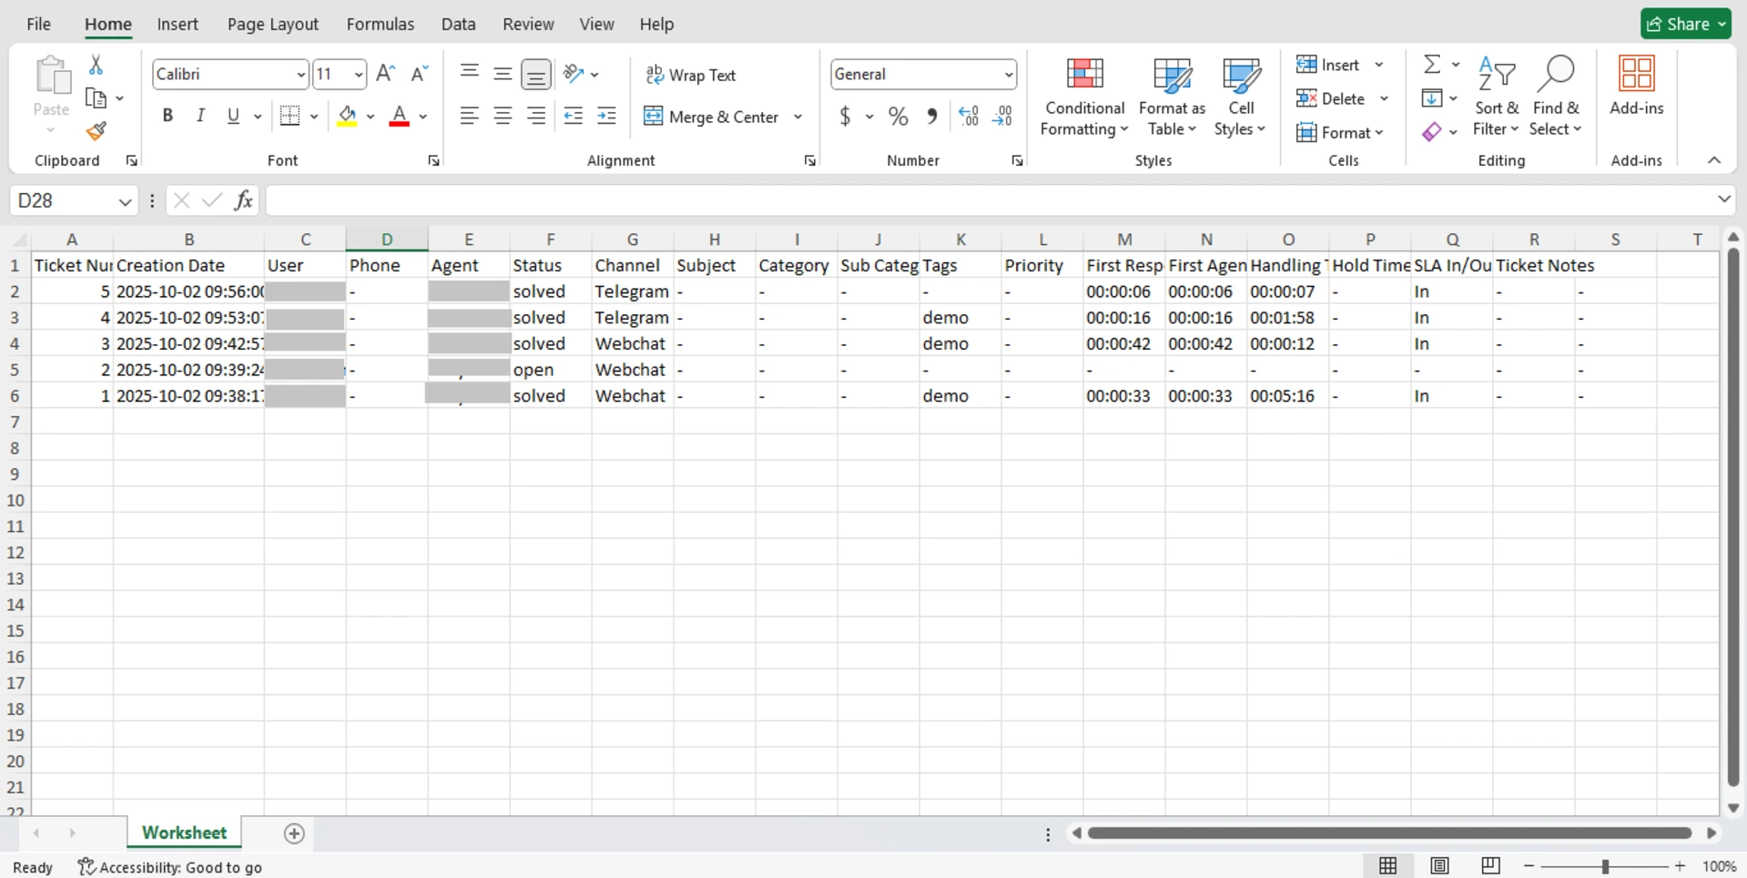This screenshot has height=878, width=1747.
Task: Toggle Wrap Text on selected cell
Action: click(x=691, y=75)
